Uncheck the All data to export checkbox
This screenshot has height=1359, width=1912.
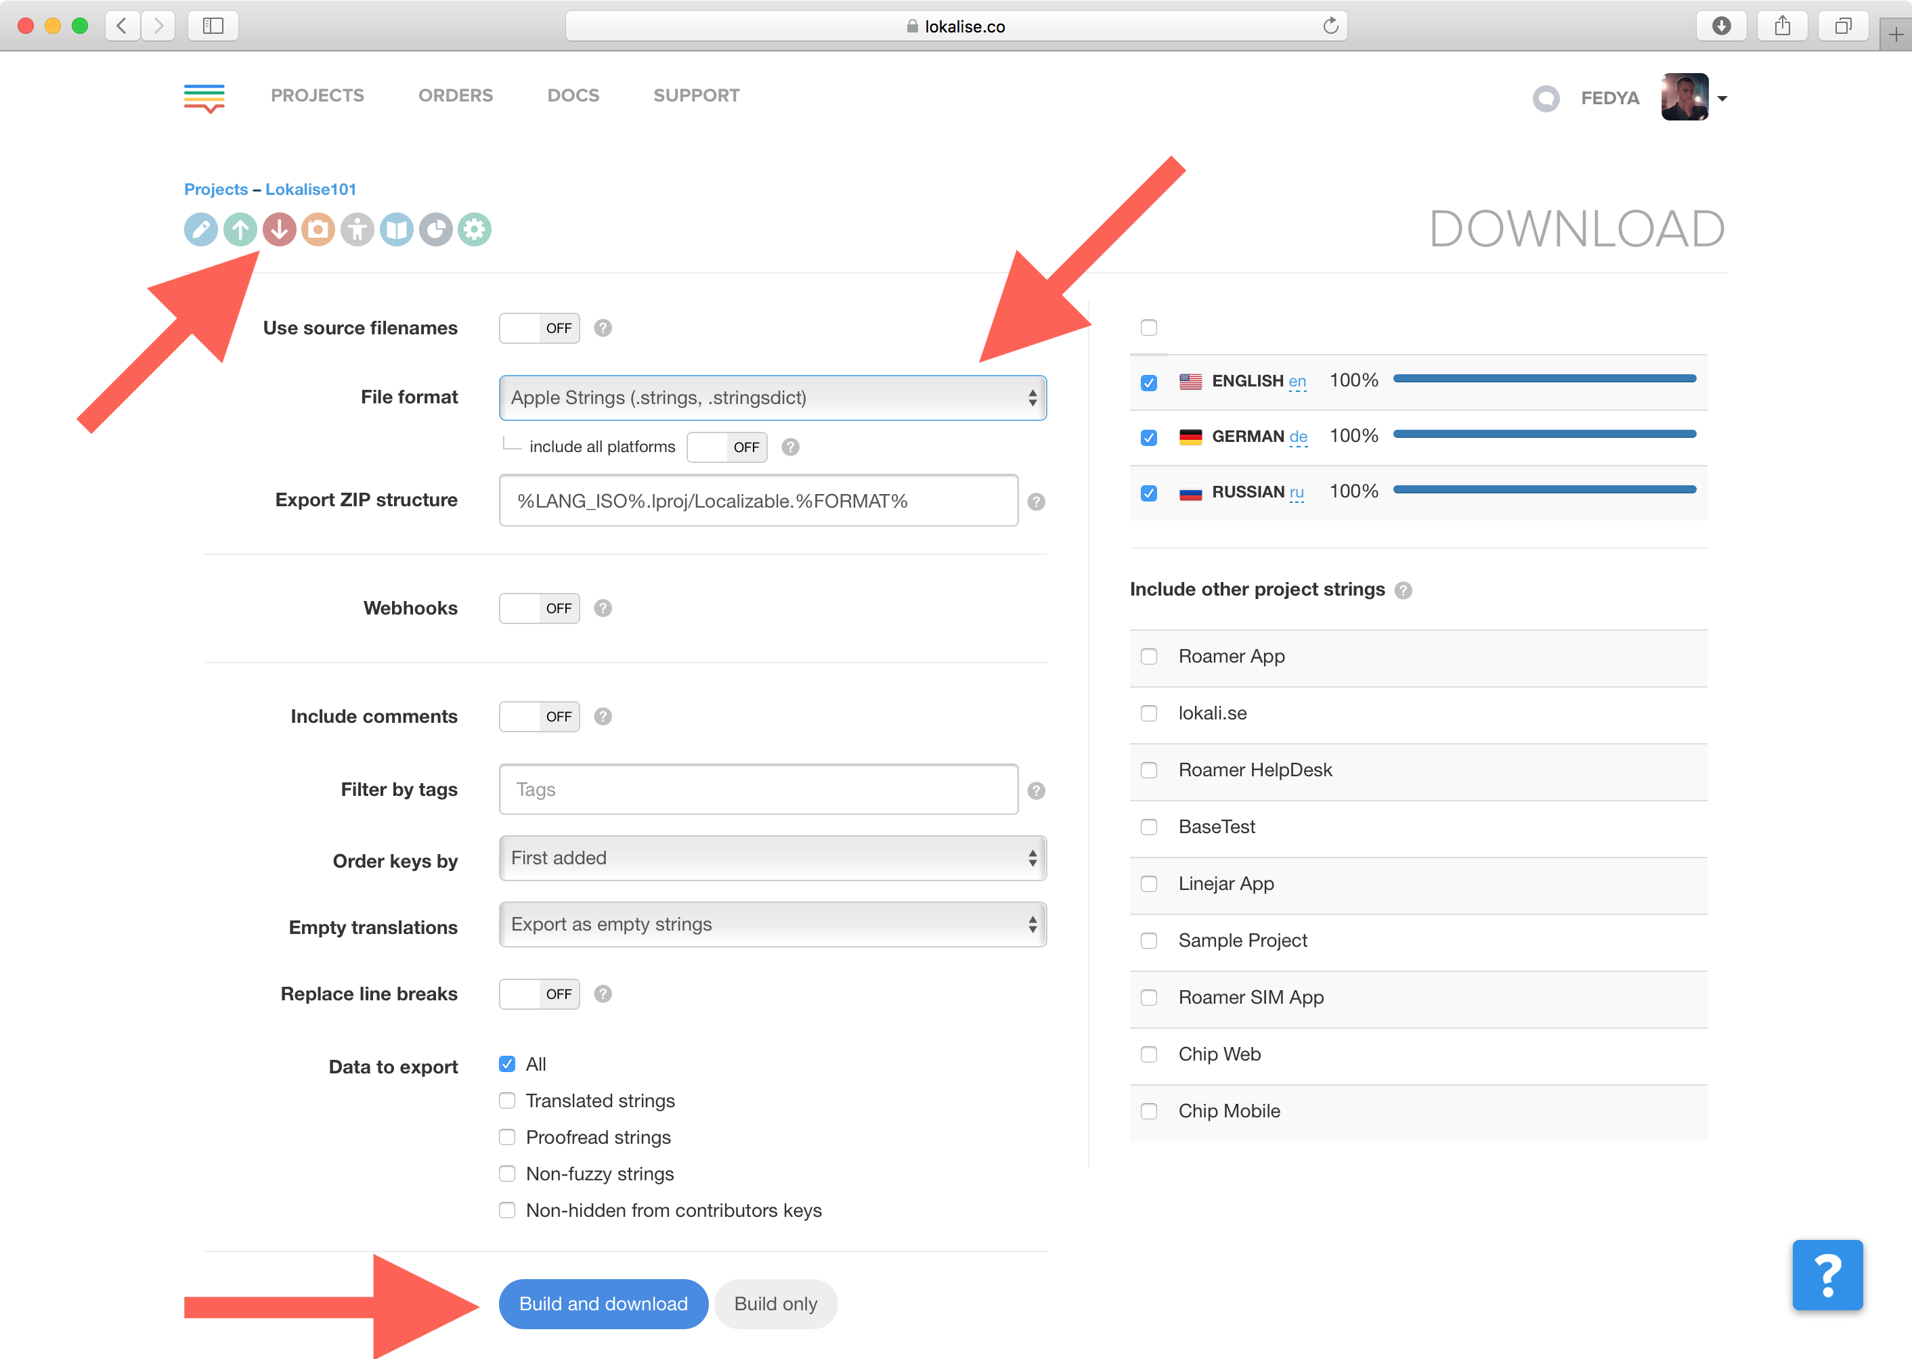(x=506, y=1064)
